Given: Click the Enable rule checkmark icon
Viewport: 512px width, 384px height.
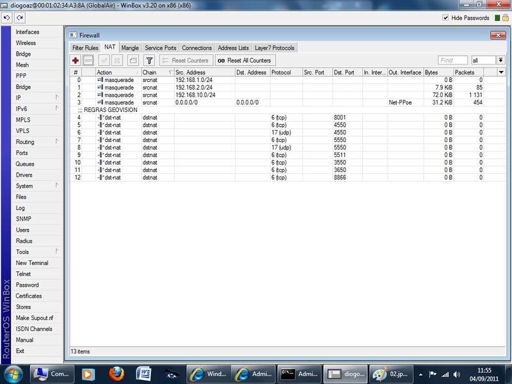Looking at the screenshot, I should (104, 60).
